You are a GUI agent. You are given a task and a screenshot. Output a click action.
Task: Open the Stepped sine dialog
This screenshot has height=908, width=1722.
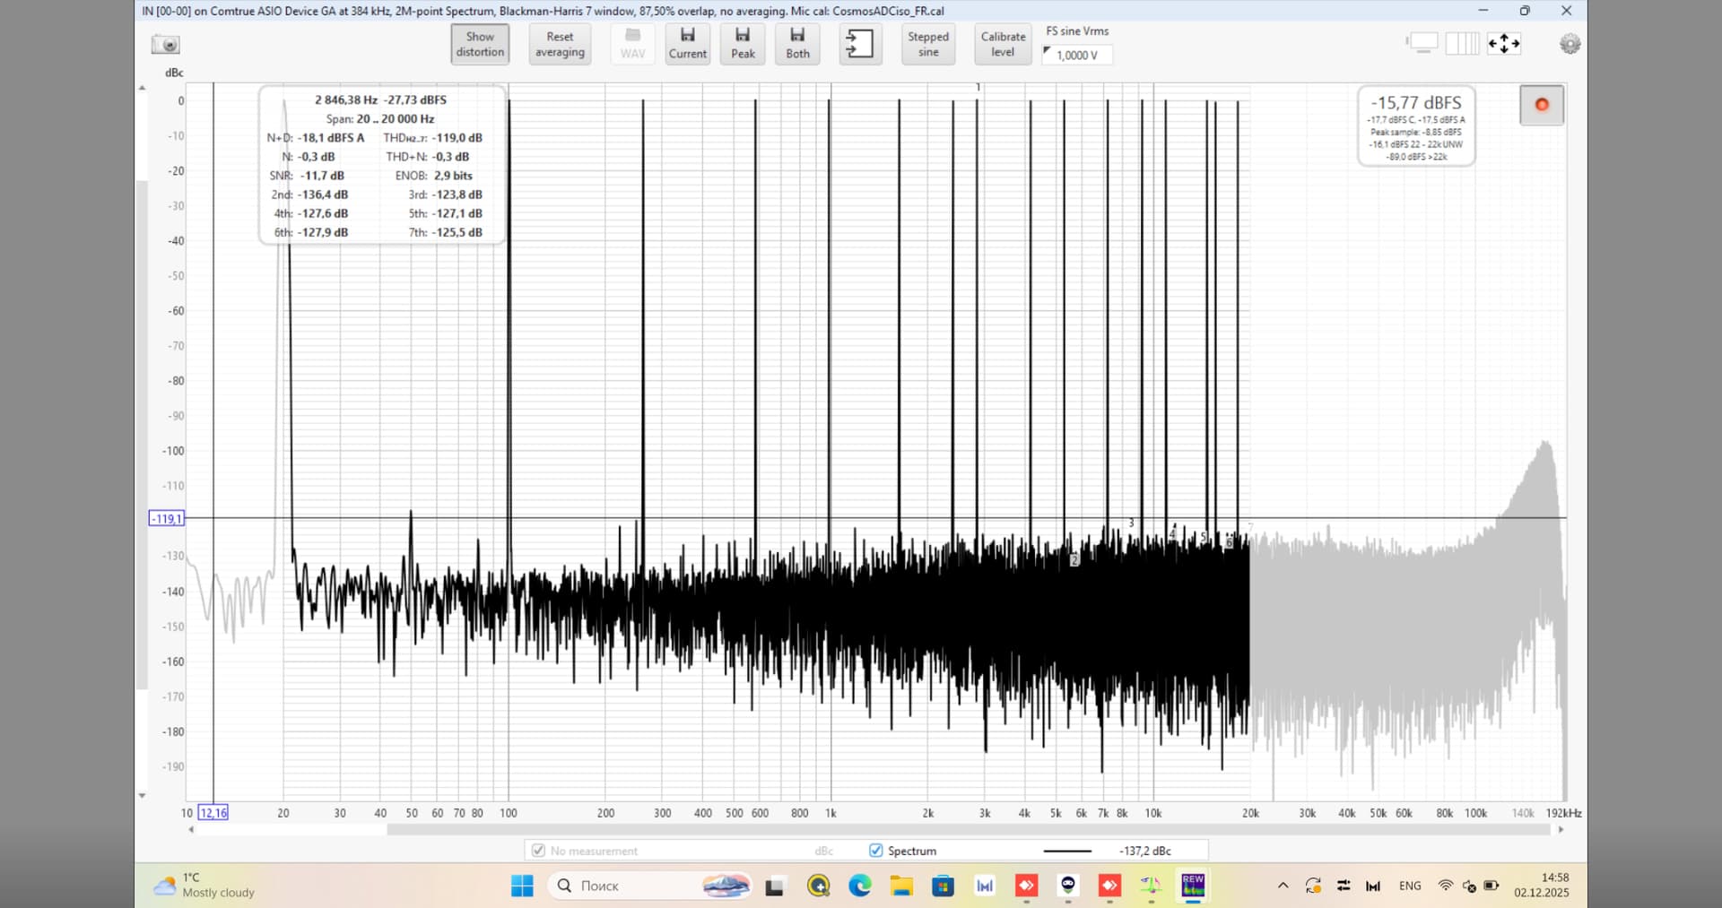[x=928, y=44]
